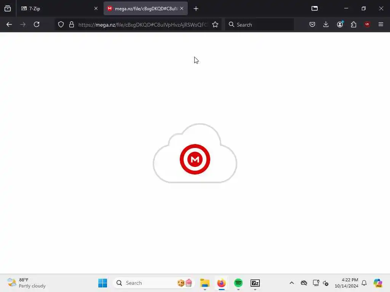390x292 pixels.
Task: Reload the current page
Action: pyautogui.click(x=37, y=24)
